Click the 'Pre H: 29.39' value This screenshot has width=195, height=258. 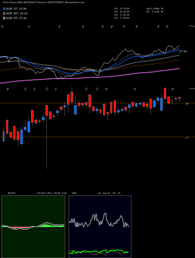(122, 12)
